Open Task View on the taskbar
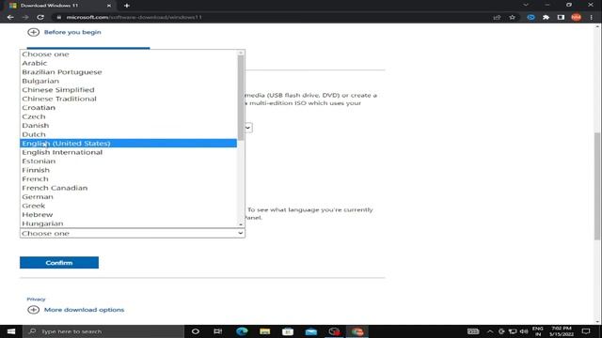This screenshot has height=338, width=602. point(217,331)
